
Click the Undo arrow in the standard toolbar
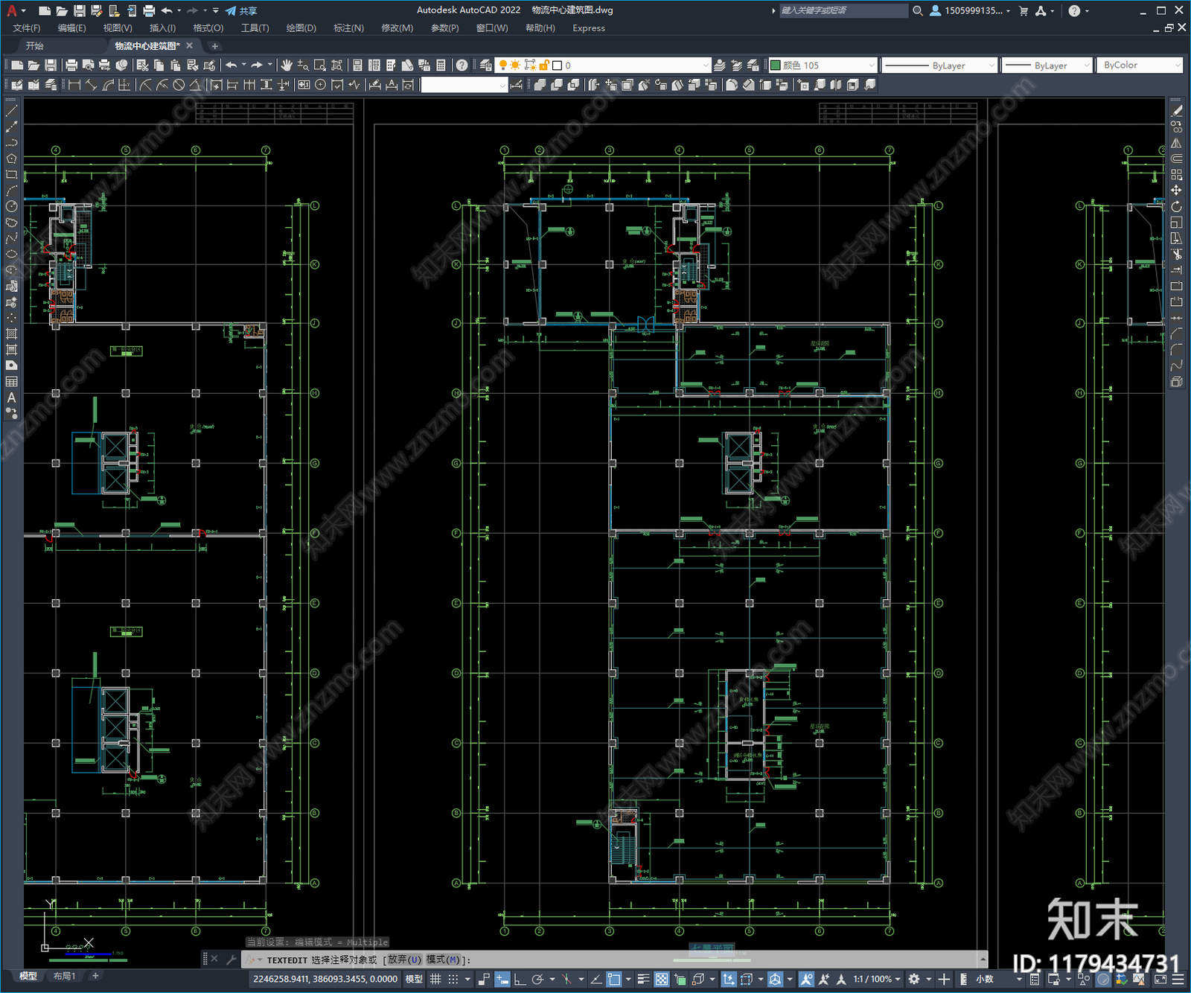coord(232,66)
